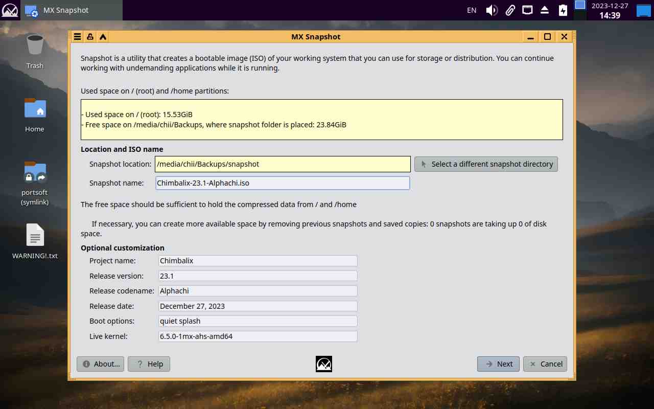The width and height of the screenshot is (654, 409).
Task: Close the MX Snapshot window
Action: click(564, 37)
